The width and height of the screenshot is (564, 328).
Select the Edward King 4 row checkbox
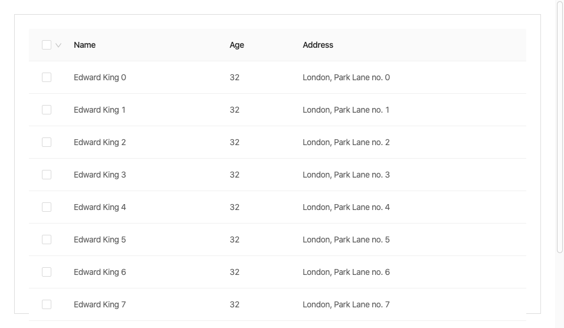tap(47, 207)
